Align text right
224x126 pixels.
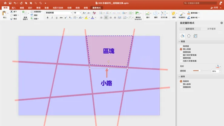(110, 18)
